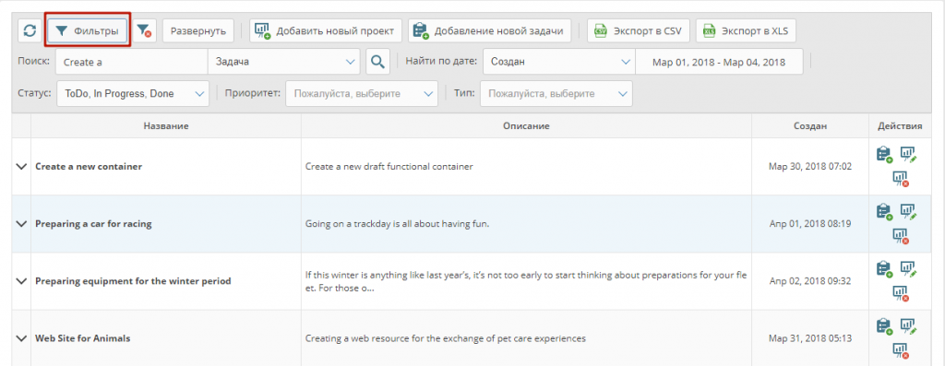
Task: Delete icon for 'Preparing equipment for the winter period'
Action: click(901, 293)
